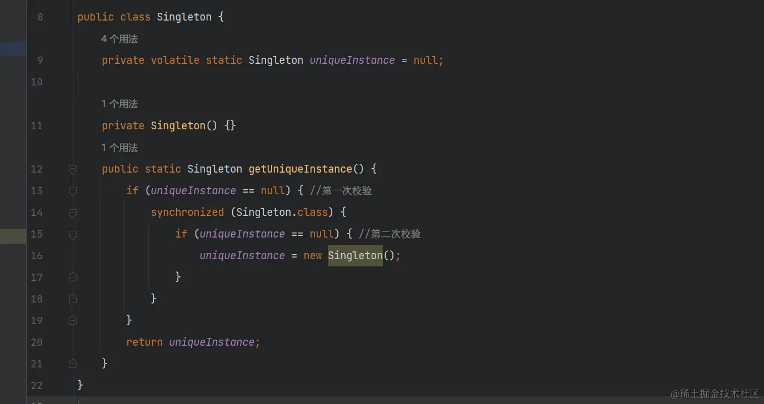Click the 'synchronized' keyword
This screenshot has height=404, width=764.
click(x=187, y=212)
